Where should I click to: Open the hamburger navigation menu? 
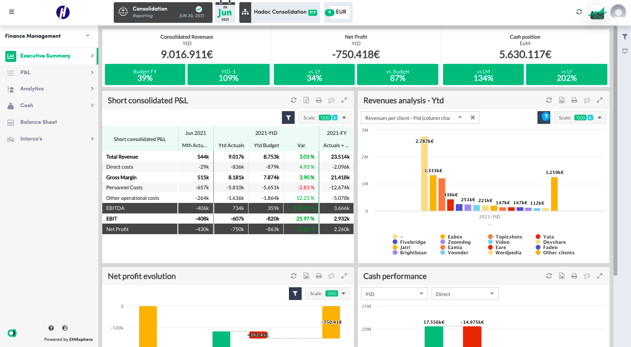11,12
